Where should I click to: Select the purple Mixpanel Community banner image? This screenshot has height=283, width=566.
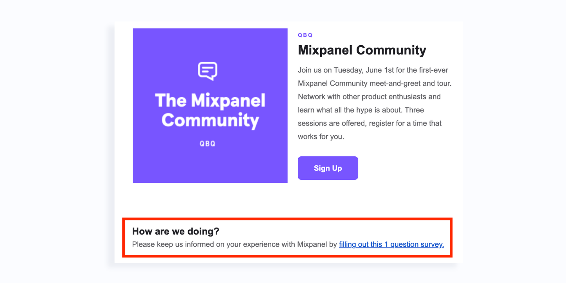[210, 105]
